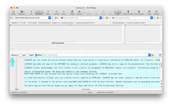
Task: Click the purple right-file color swatch
Action: pos(113,18)
